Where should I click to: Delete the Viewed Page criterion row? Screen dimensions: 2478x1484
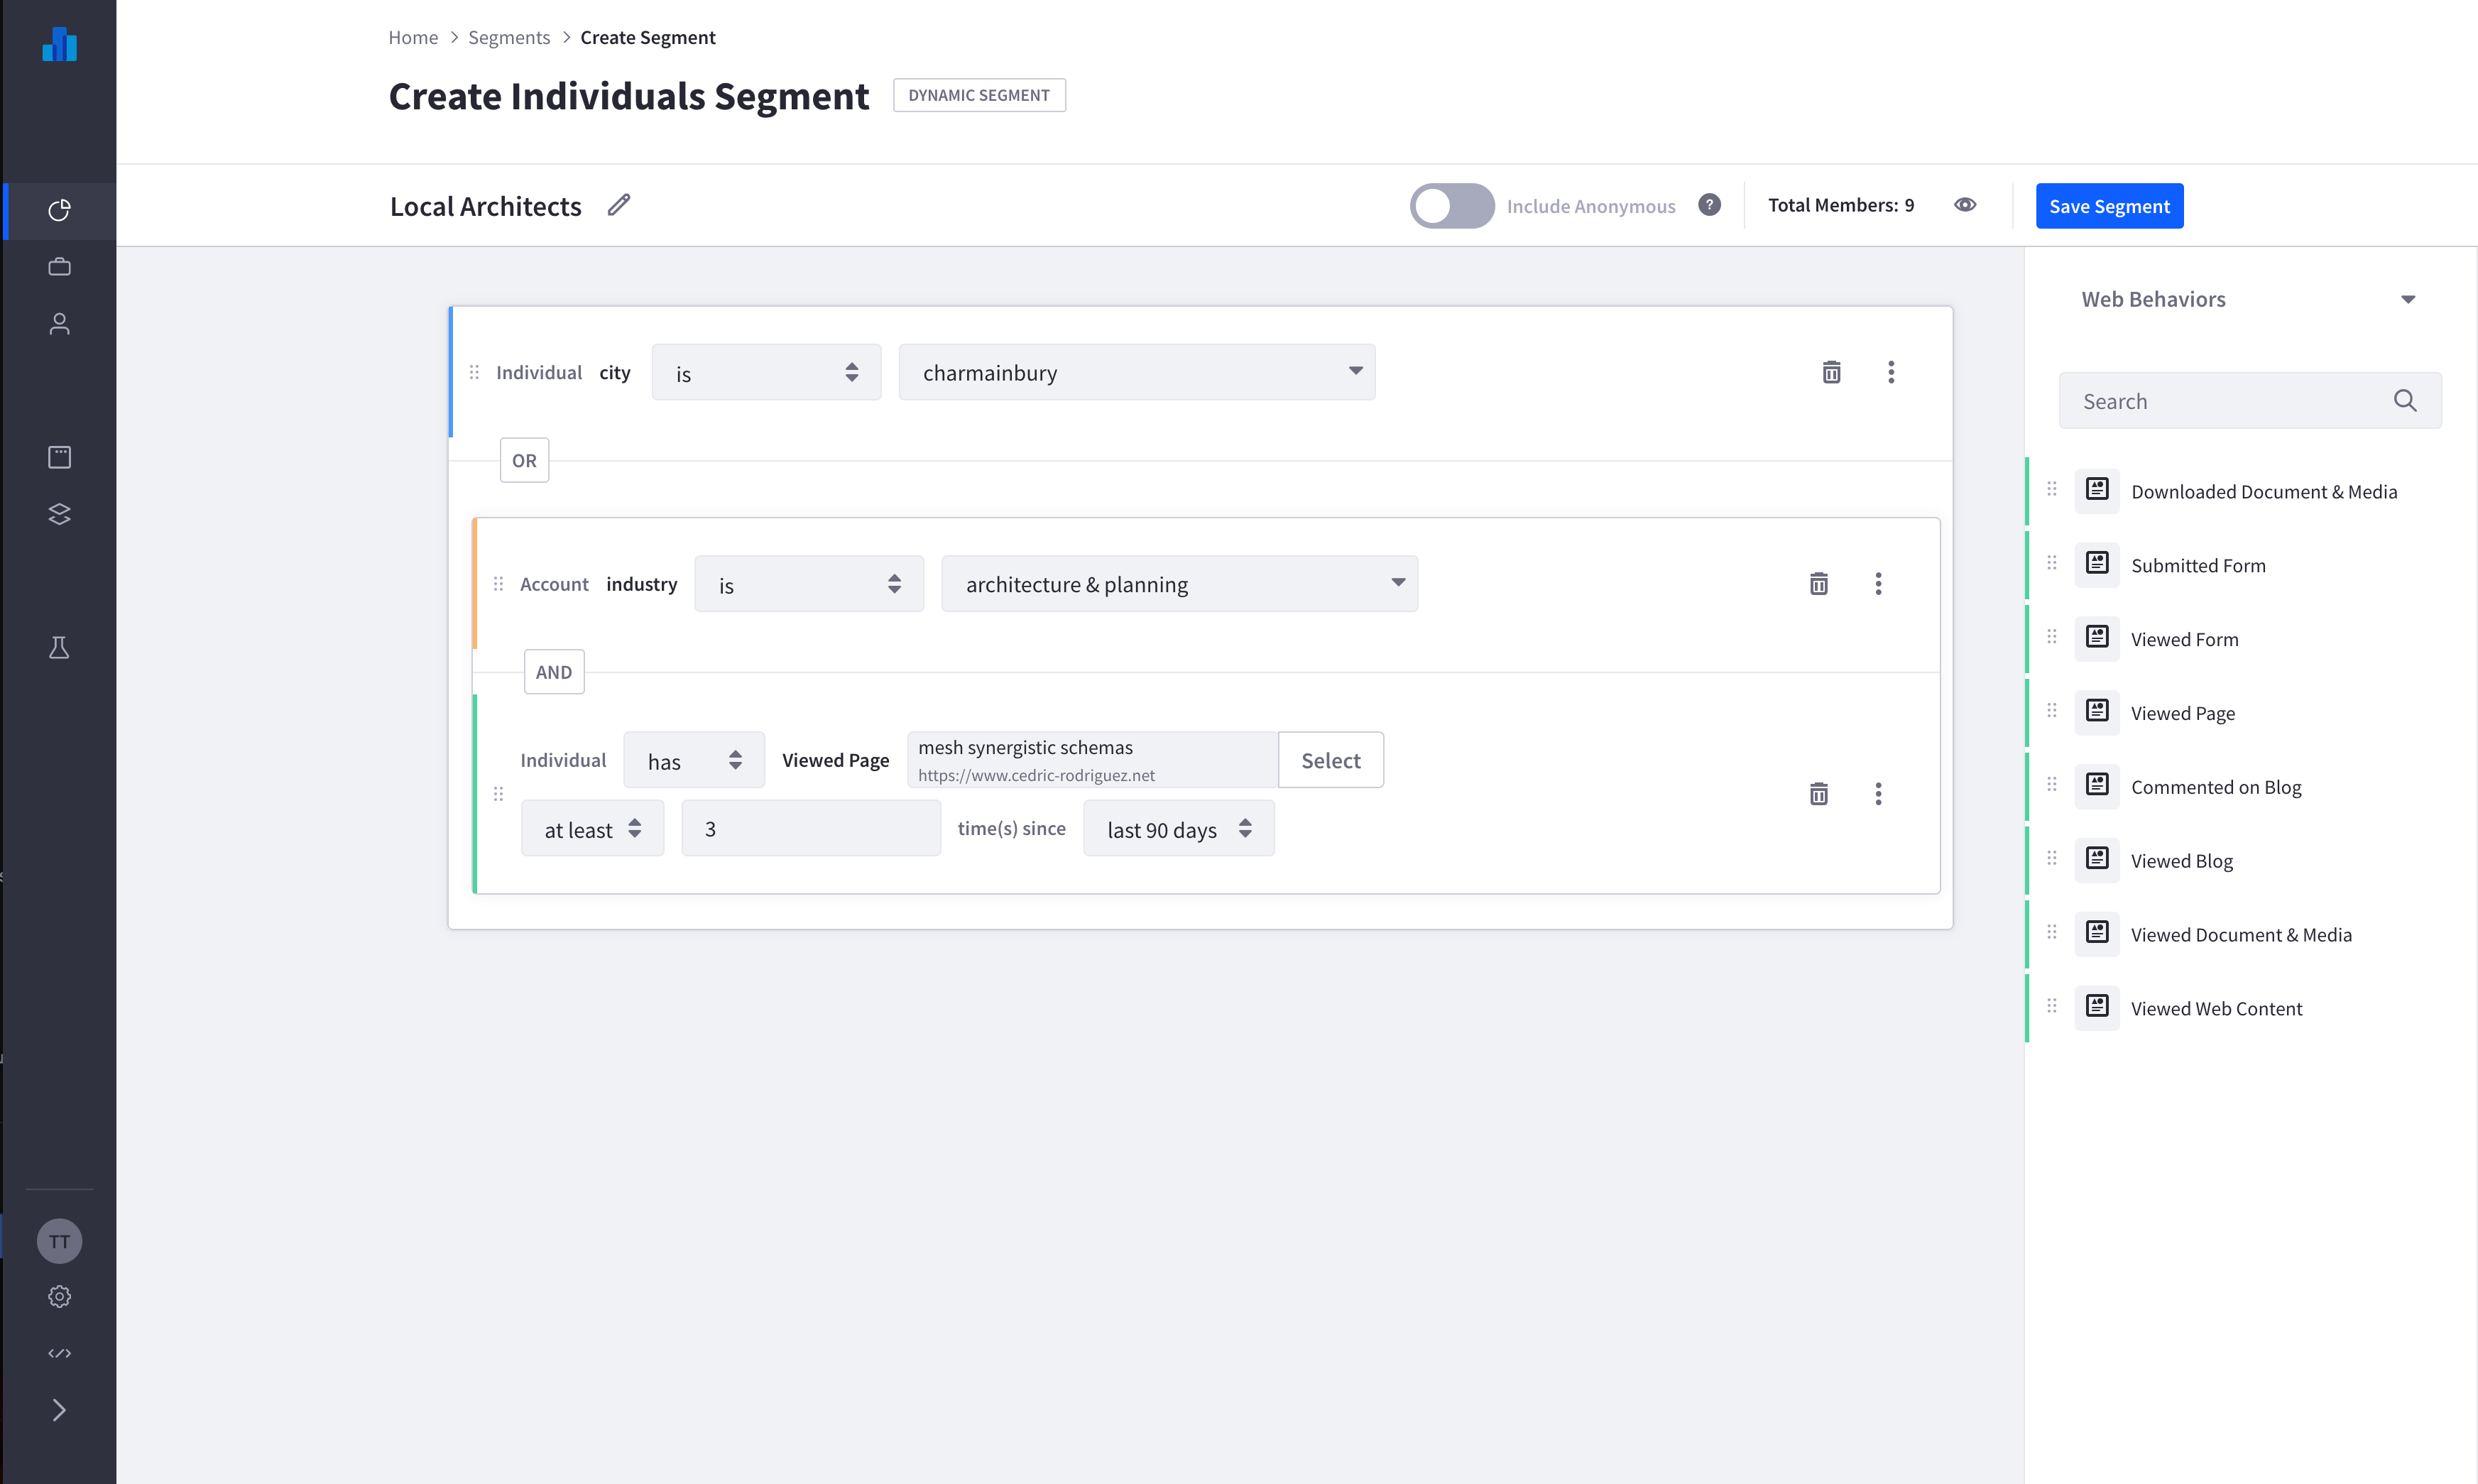[x=1818, y=794]
